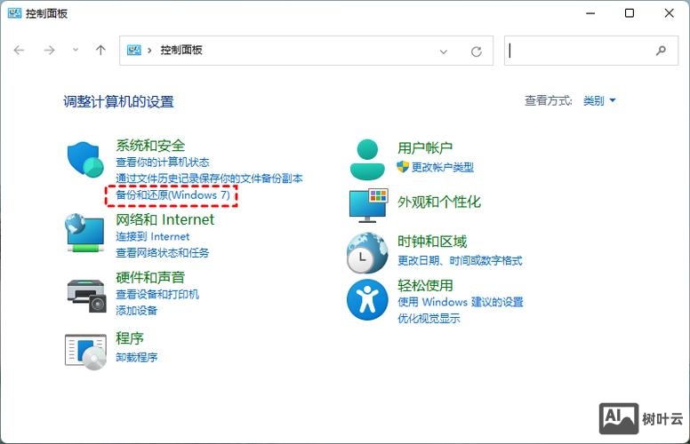Open the 用户帐户 category
Image resolution: width=690 pixels, height=444 pixels.
(425, 147)
